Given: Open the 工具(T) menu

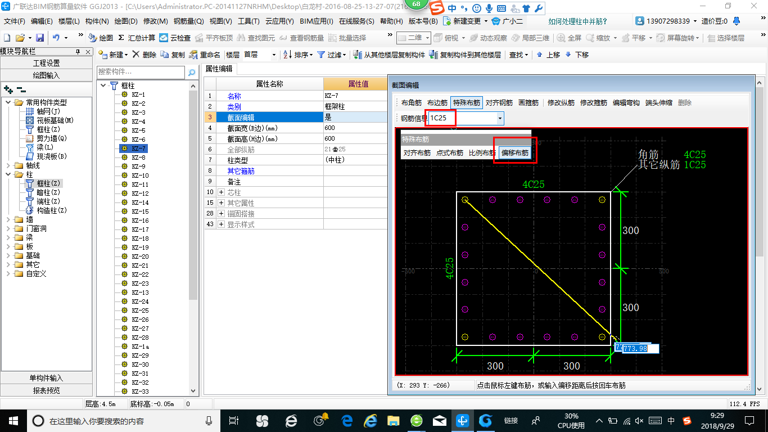Looking at the screenshot, I should point(249,21).
